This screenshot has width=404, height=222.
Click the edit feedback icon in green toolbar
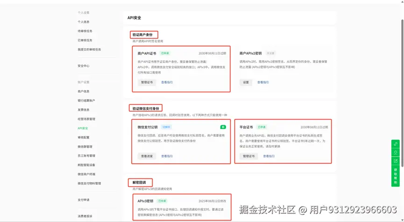[395, 161]
